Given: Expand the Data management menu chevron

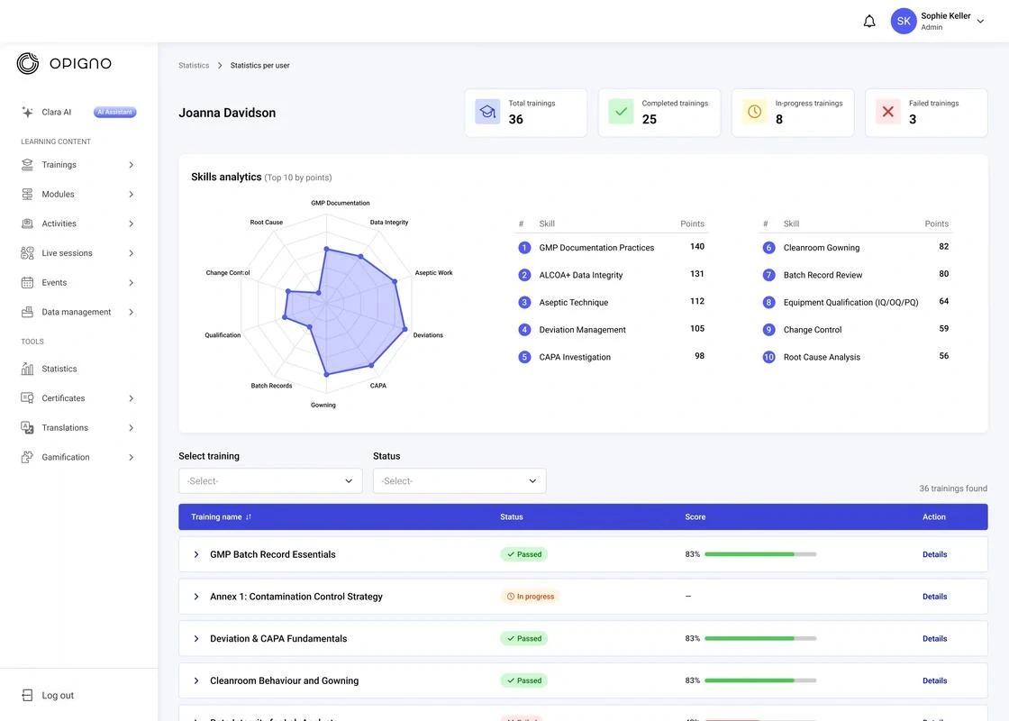Looking at the screenshot, I should coord(132,312).
